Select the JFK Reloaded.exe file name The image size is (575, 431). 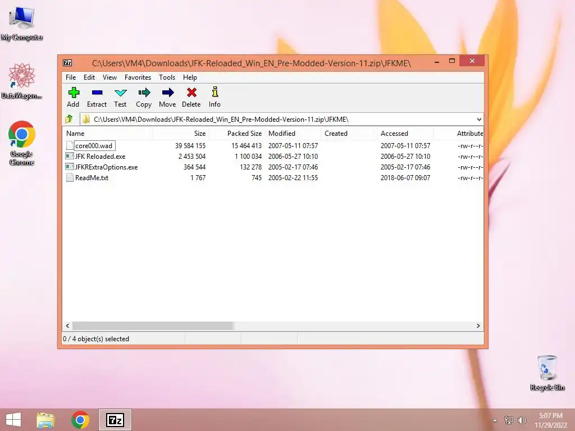click(100, 156)
